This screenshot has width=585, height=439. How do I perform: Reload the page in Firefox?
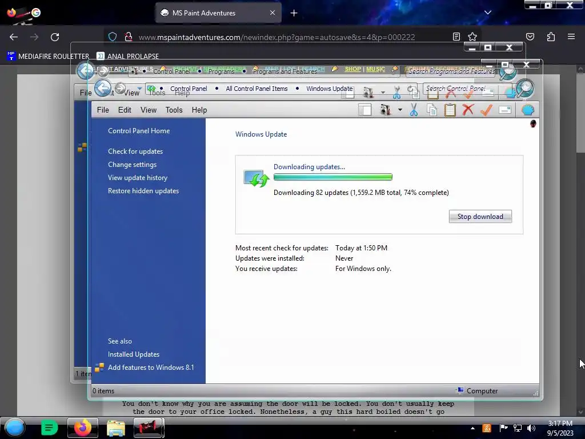(55, 37)
